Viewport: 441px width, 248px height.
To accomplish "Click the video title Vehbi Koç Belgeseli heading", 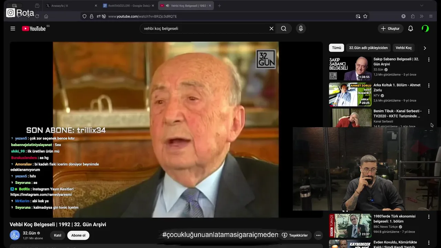I will click(x=58, y=224).
